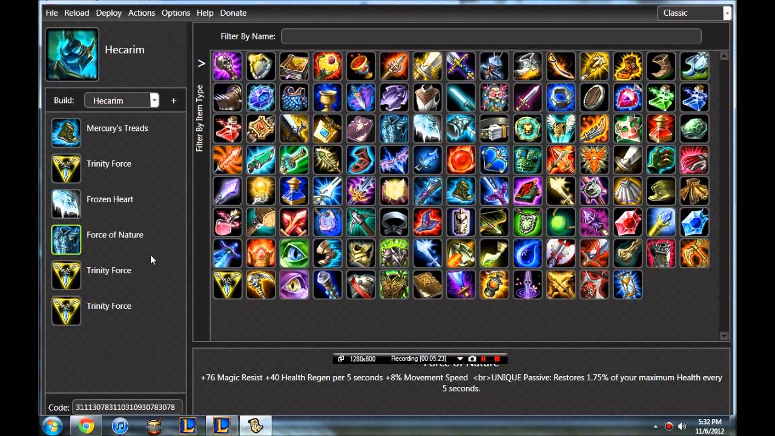Select the blue Doran's Ring item
Image resolution: width=775 pixels, height=436 pixels.
[x=561, y=97]
